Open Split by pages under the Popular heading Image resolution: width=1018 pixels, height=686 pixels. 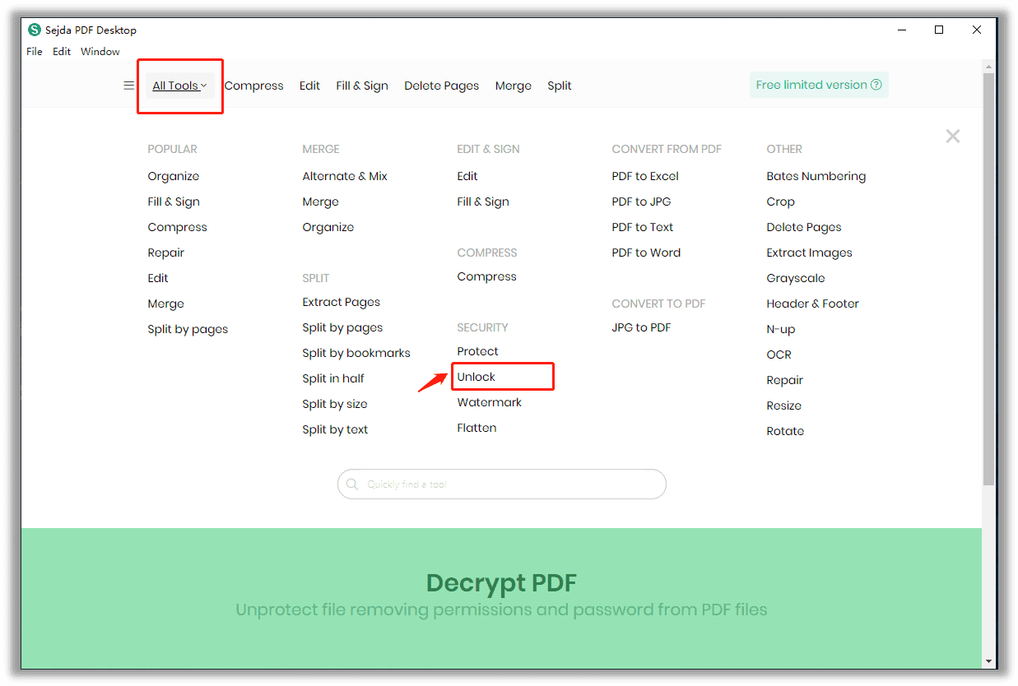188,329
